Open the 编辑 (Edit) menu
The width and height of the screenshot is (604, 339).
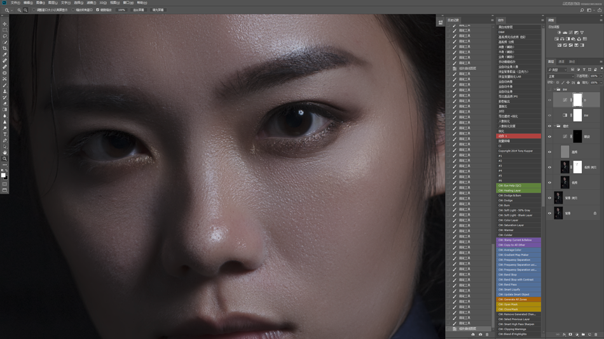coord(28,3)
